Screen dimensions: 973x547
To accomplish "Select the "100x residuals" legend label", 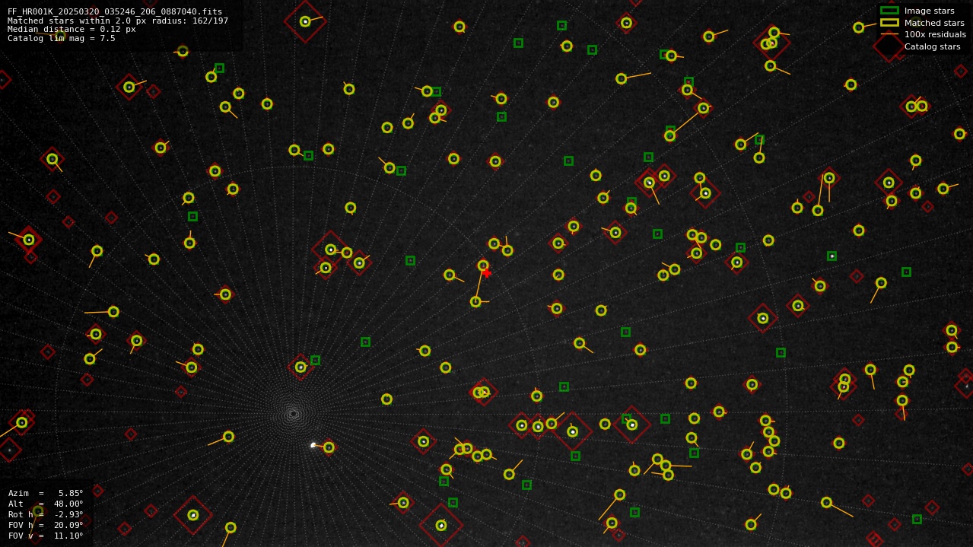I will [x=935, y=34].
